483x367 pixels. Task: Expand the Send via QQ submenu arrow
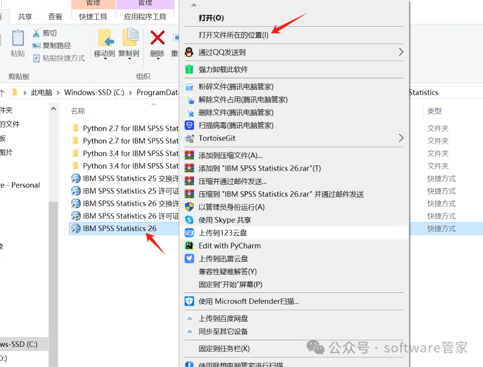point(401,52)
